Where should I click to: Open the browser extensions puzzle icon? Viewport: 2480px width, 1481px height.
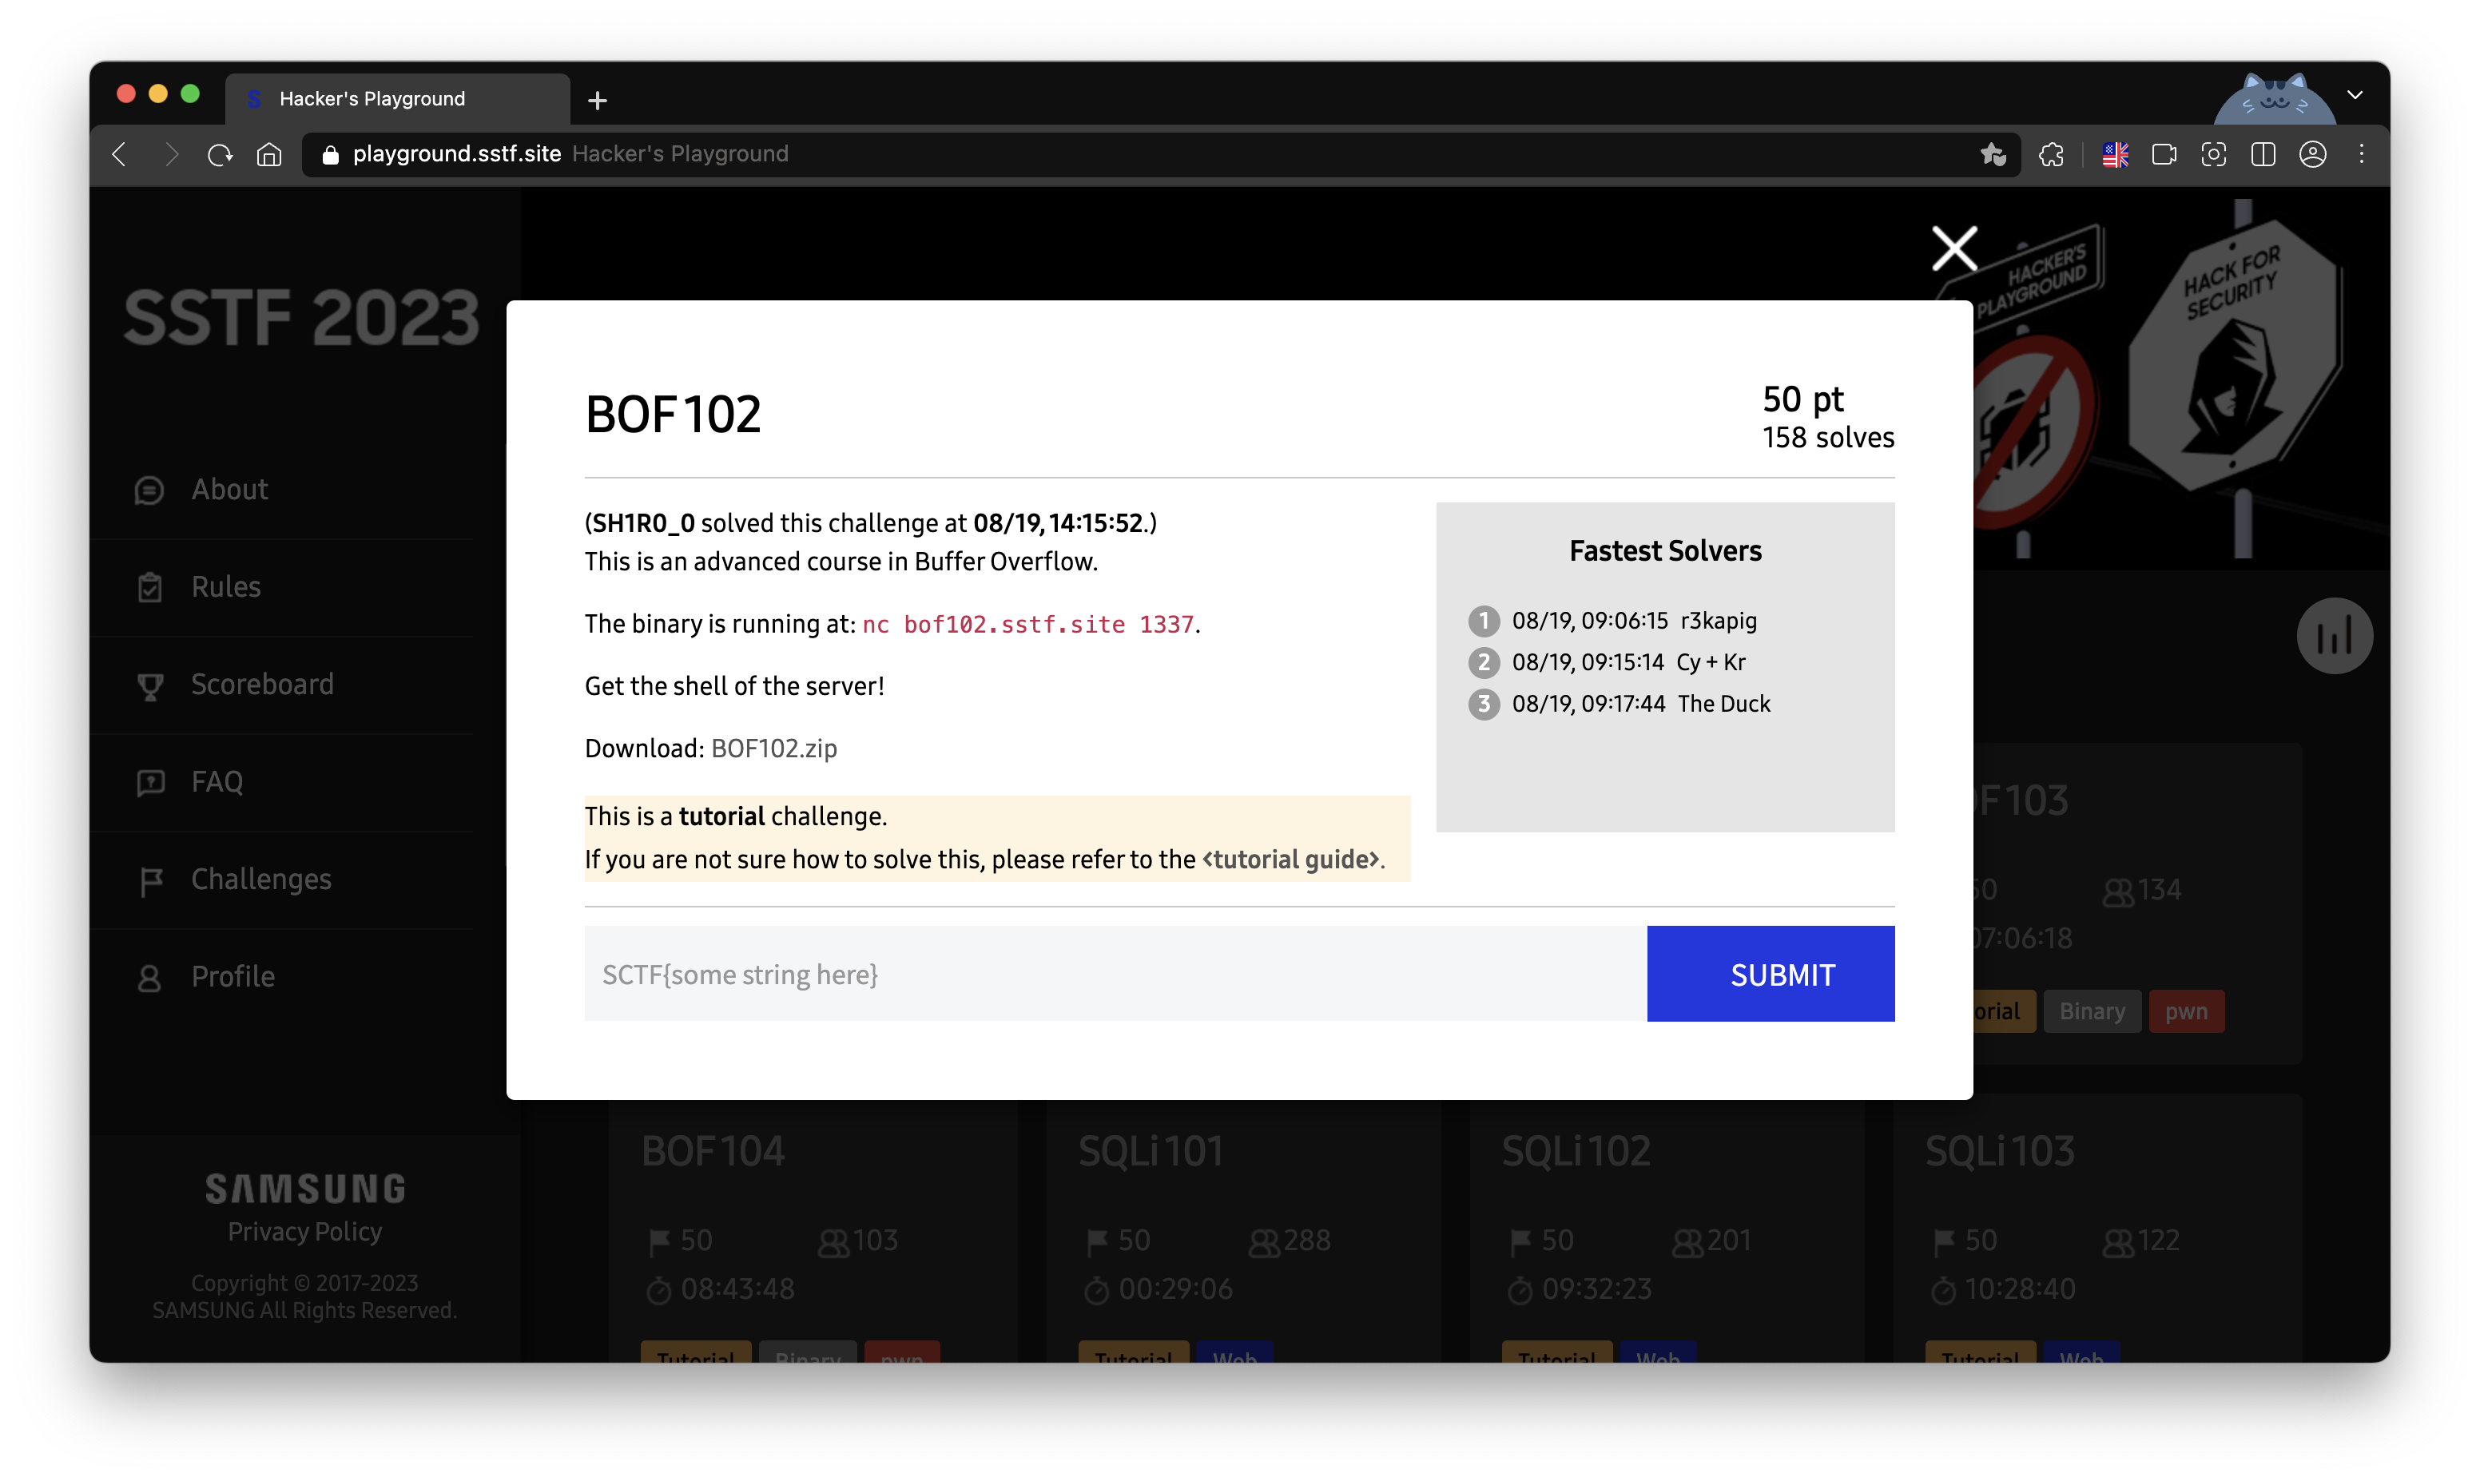[x=2051, y=153]
